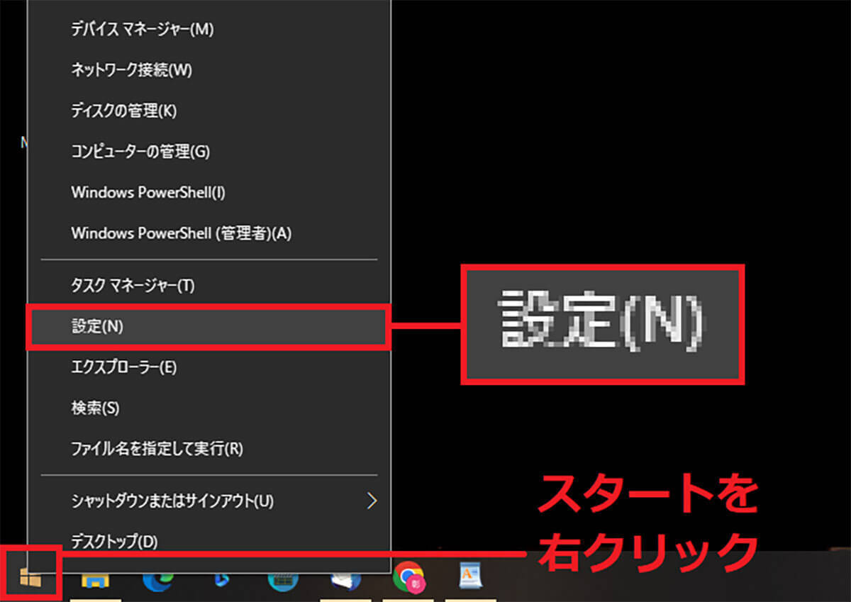
Task: Select エクスプローラー(E) from the menu
Action: 124,367
